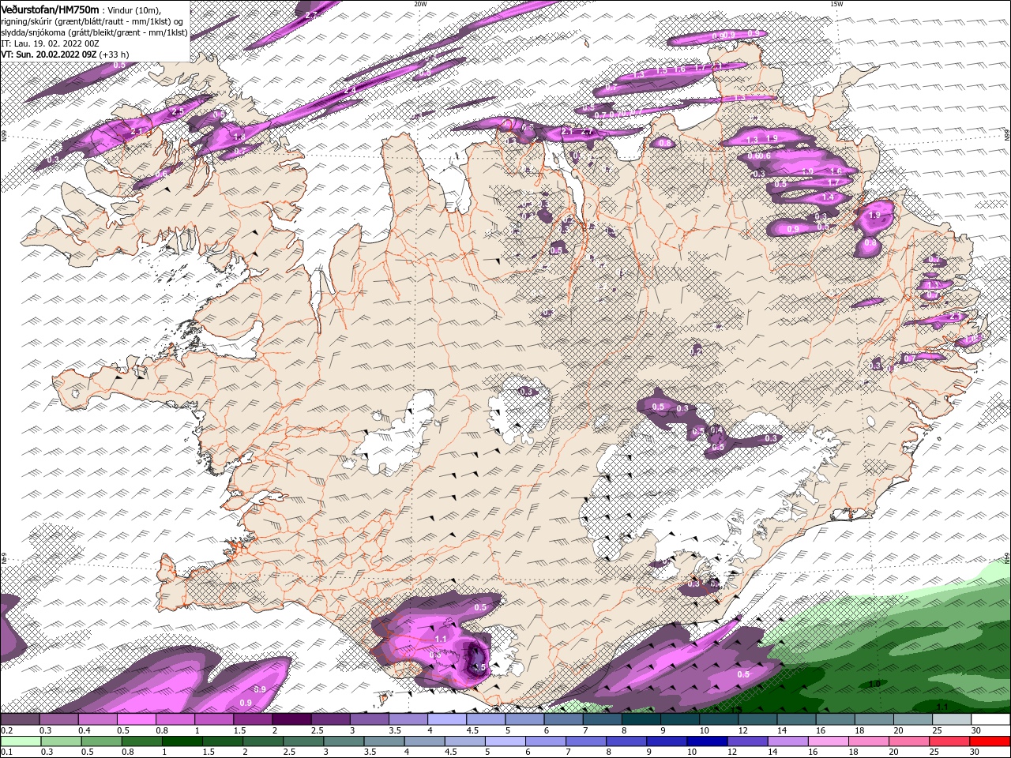Click the darkest green swatch at 1 in rain legend
Image resolution: width=1011 pixels, height=758 pixels.
pyautogui.click(x=182, y=741)
